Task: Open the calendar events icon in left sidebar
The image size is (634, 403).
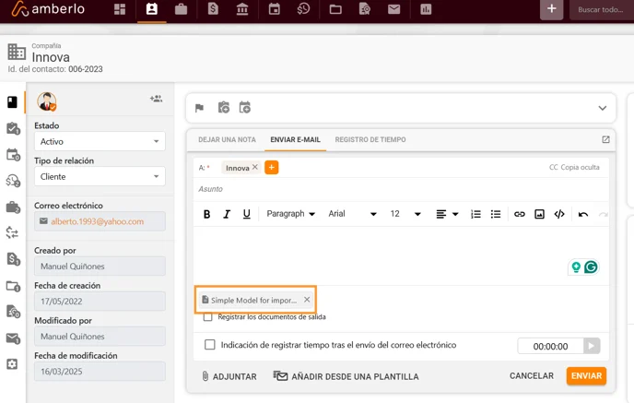Action: click(x=13, y=155)
